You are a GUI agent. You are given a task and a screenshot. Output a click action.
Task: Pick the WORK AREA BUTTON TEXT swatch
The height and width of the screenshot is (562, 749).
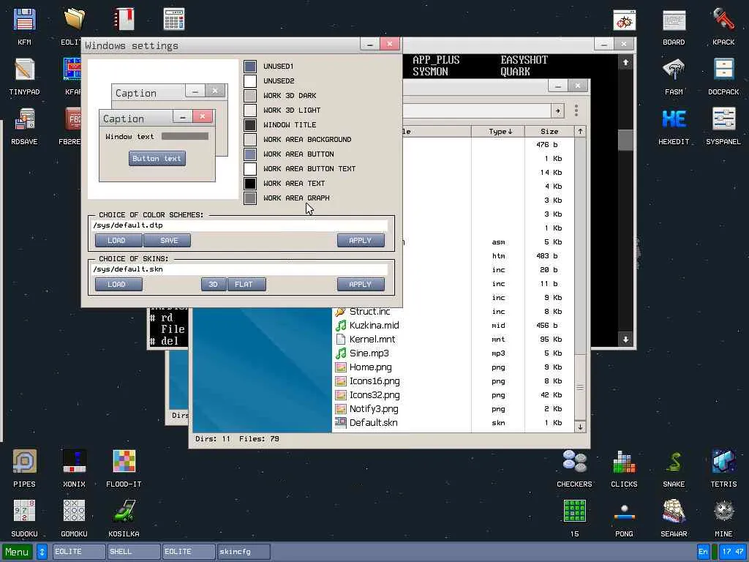[250, 169]
